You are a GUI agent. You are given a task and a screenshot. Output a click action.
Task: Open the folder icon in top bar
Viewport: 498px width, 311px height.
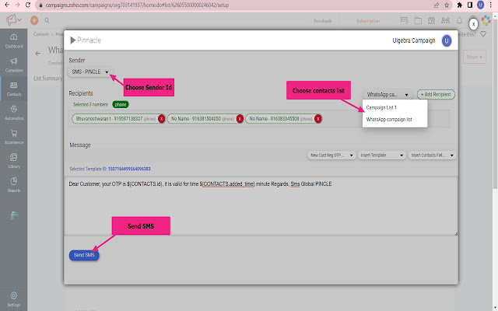click(x=418, y=21)
